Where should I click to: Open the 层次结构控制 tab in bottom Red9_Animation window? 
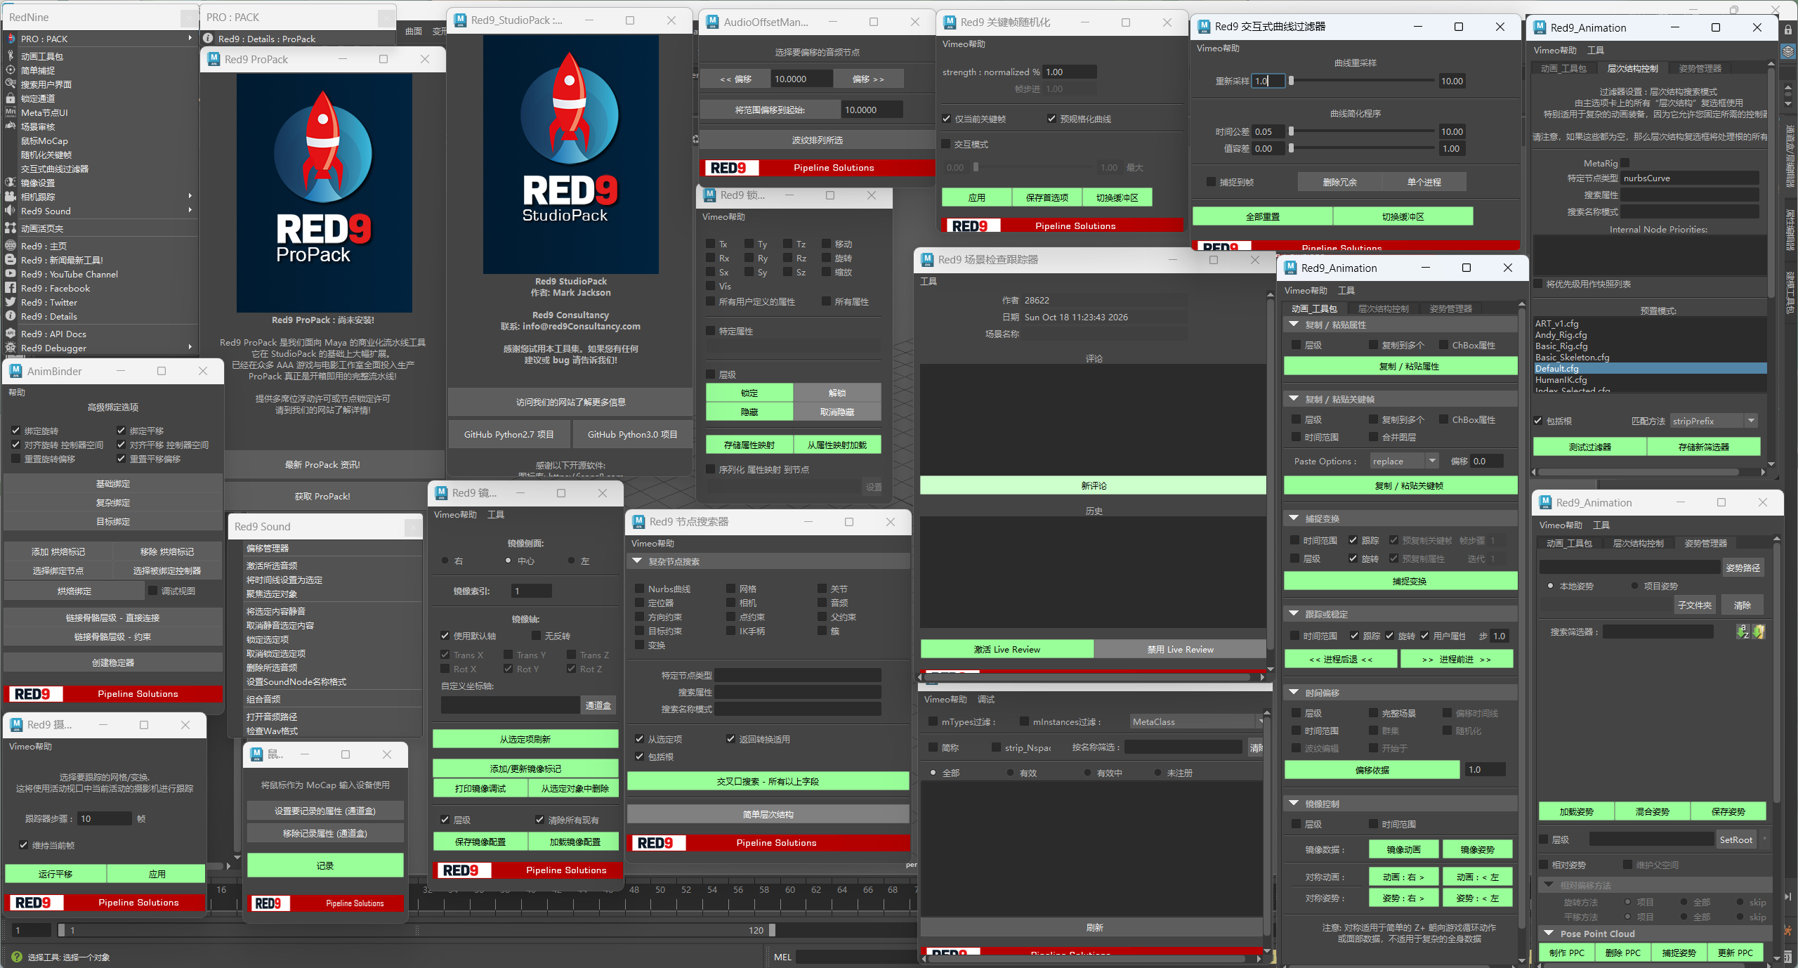(1638, 543)
